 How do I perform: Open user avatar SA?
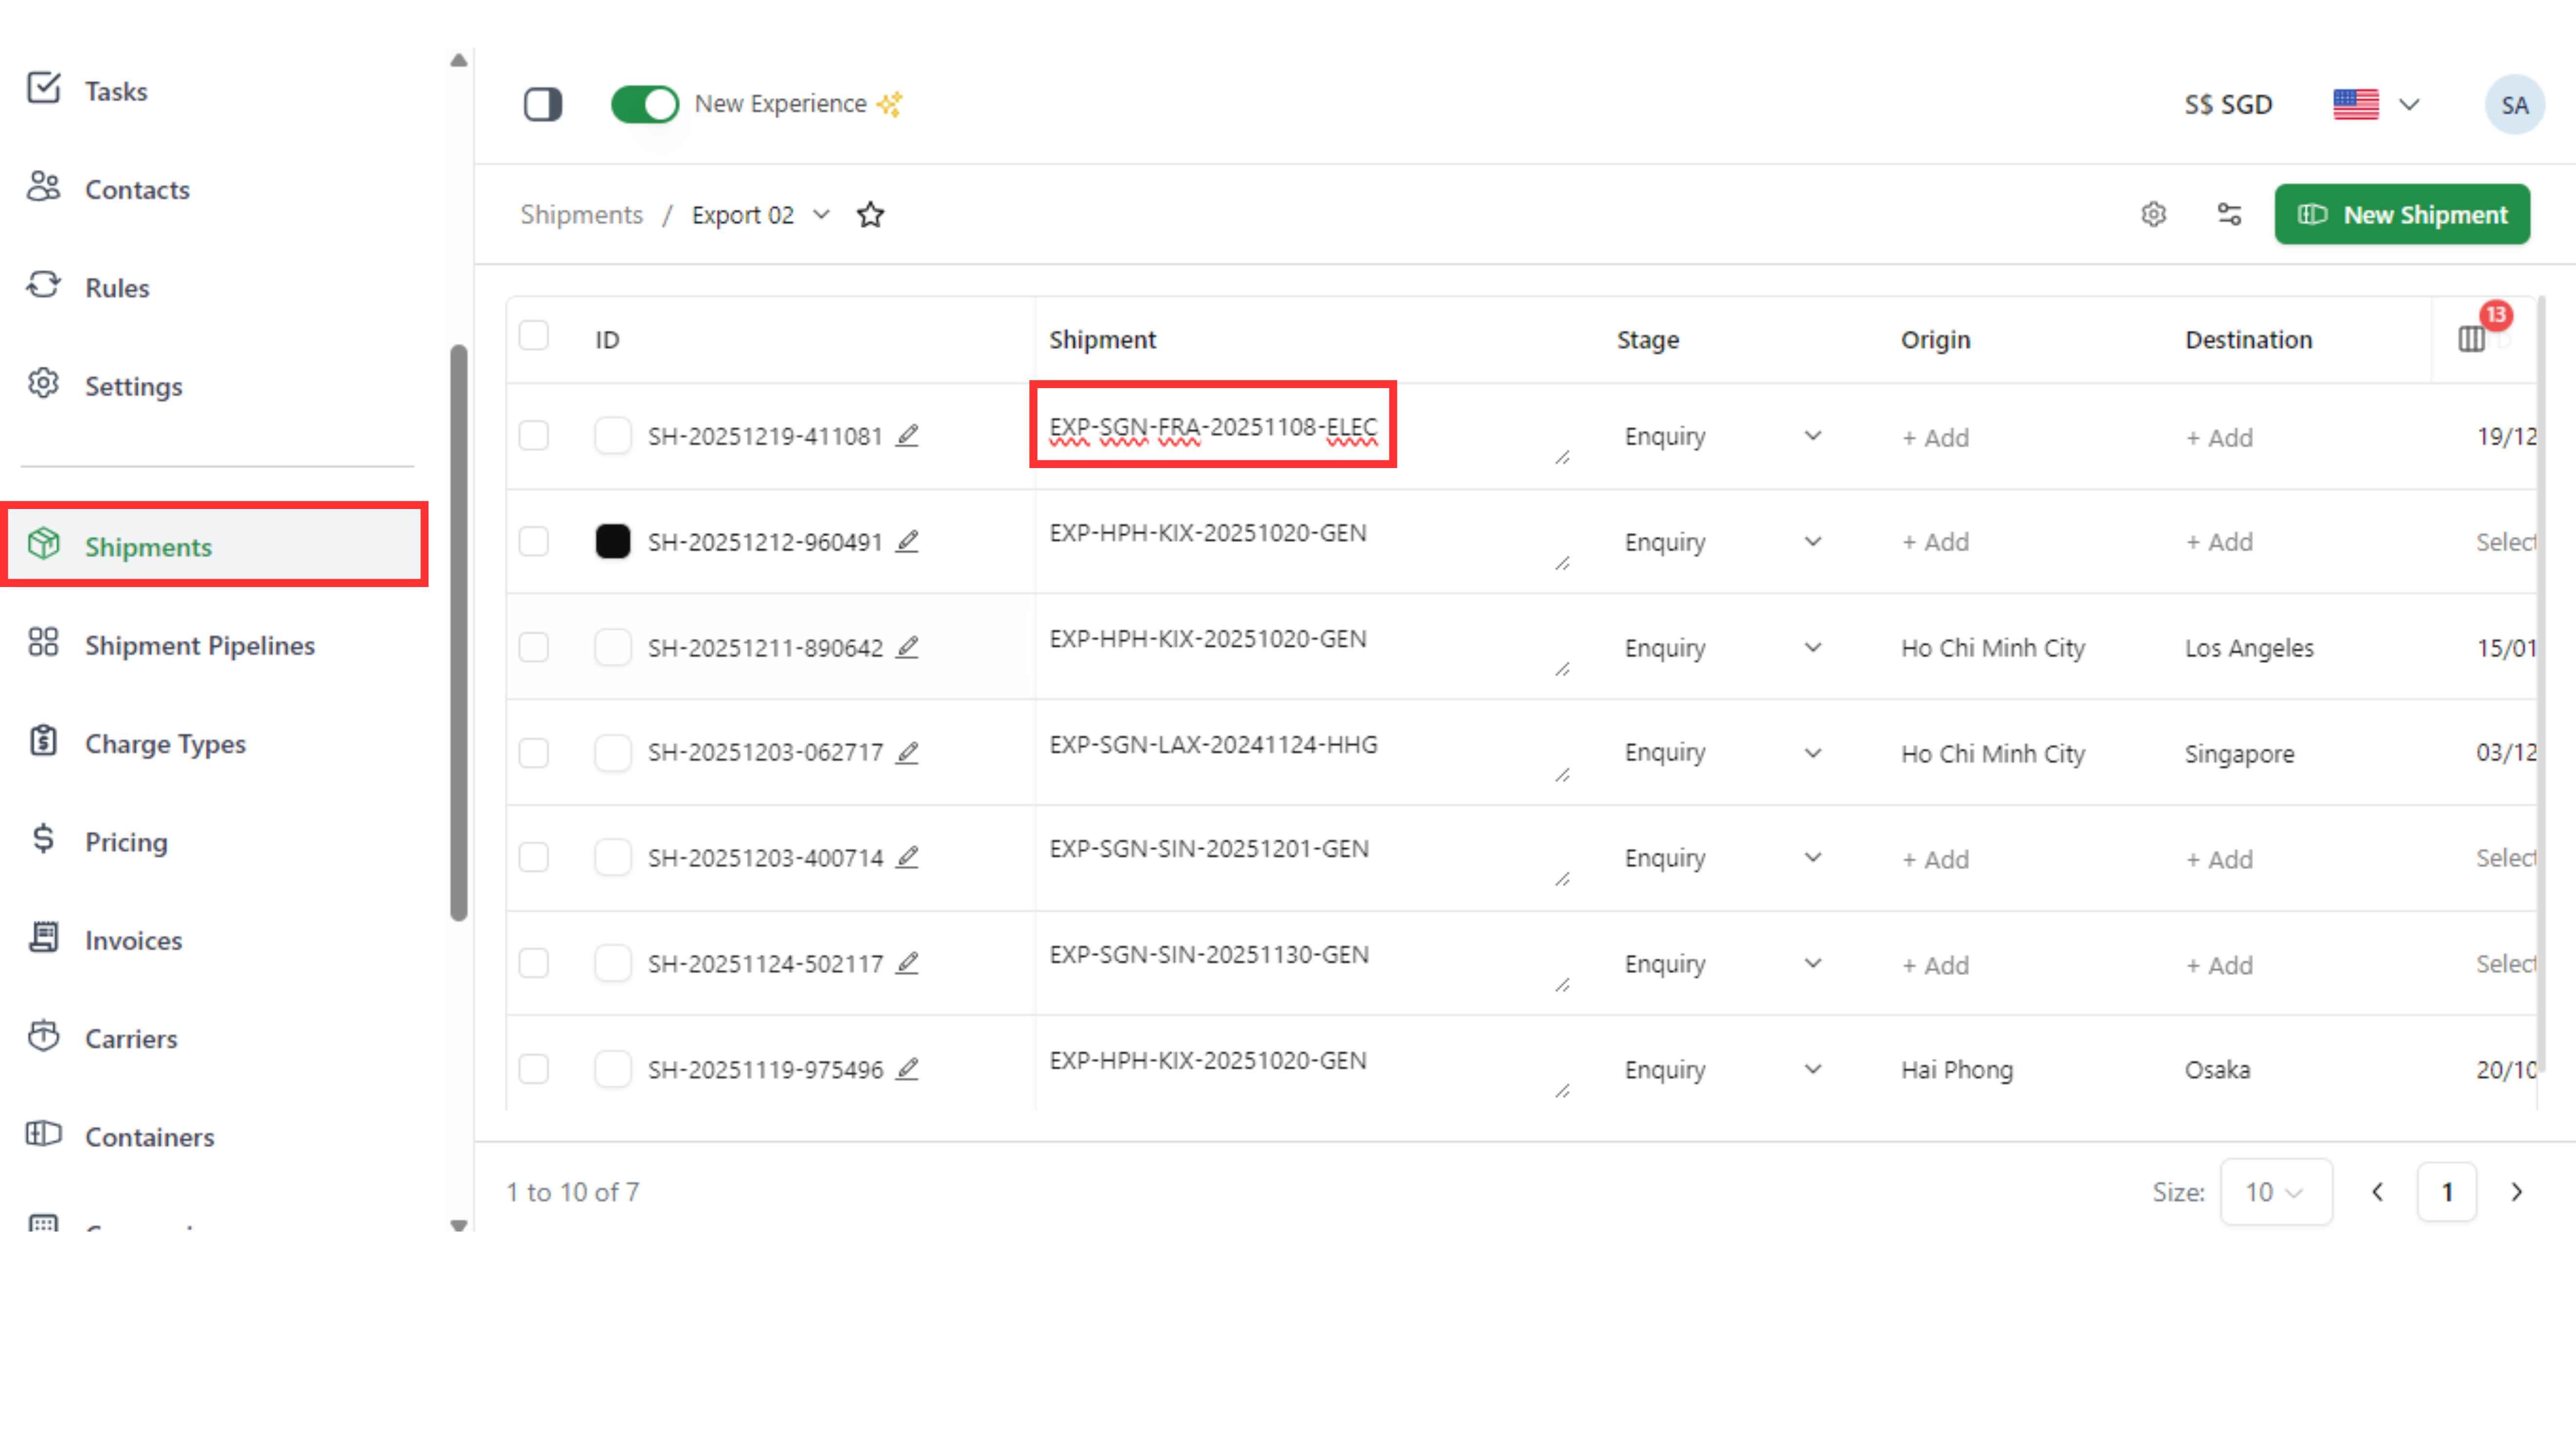(2514, 105)
